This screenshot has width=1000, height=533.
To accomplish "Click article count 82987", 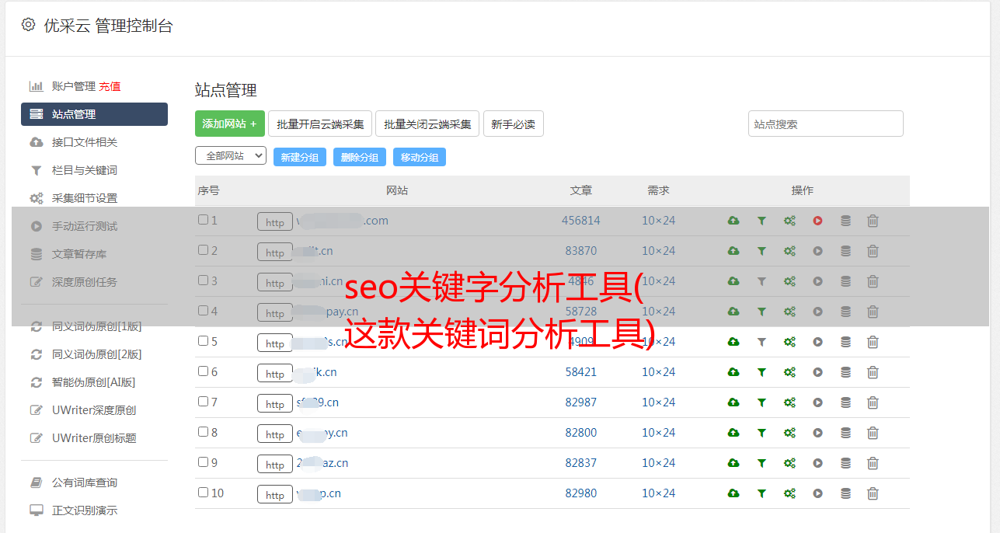I will pos(581,402).
